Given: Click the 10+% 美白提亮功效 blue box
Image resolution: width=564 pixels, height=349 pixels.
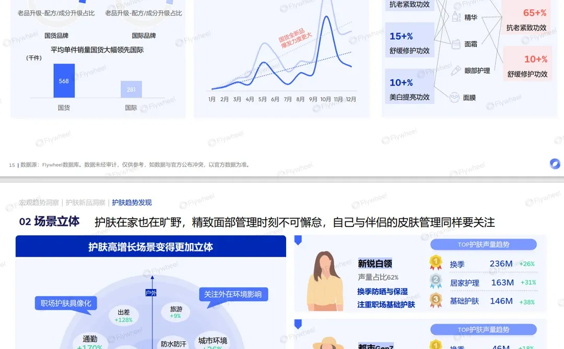Looking at the screenshot, I should 410,86.
